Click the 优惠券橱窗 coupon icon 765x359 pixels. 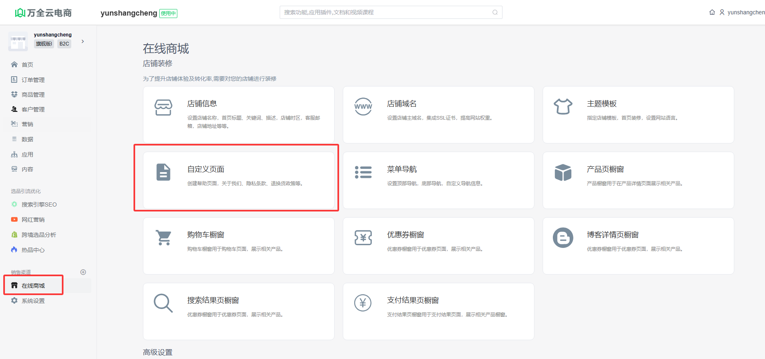pos(363,238)
